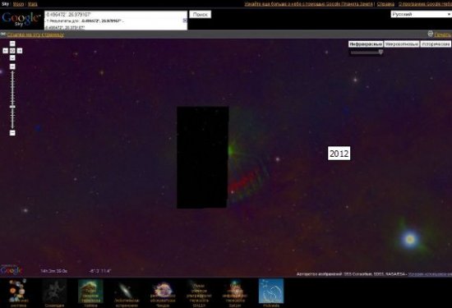452x308 pixels.
Task: Click the zoom in plus button
Action: coord(12,67)
